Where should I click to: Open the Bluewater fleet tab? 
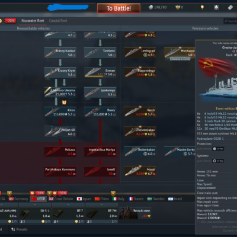click(33, 21)
